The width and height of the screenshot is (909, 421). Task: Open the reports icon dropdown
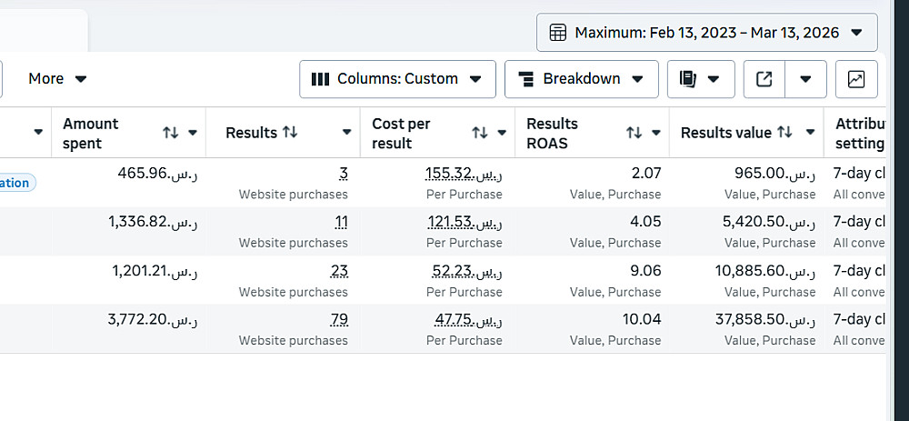(700, 79)
